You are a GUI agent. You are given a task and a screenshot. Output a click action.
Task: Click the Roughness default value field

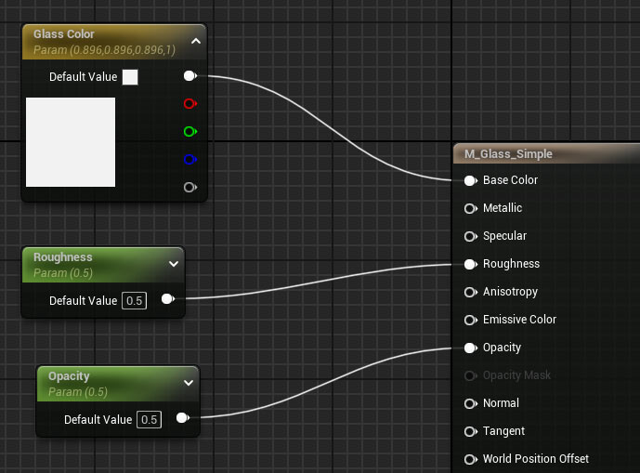134,301
